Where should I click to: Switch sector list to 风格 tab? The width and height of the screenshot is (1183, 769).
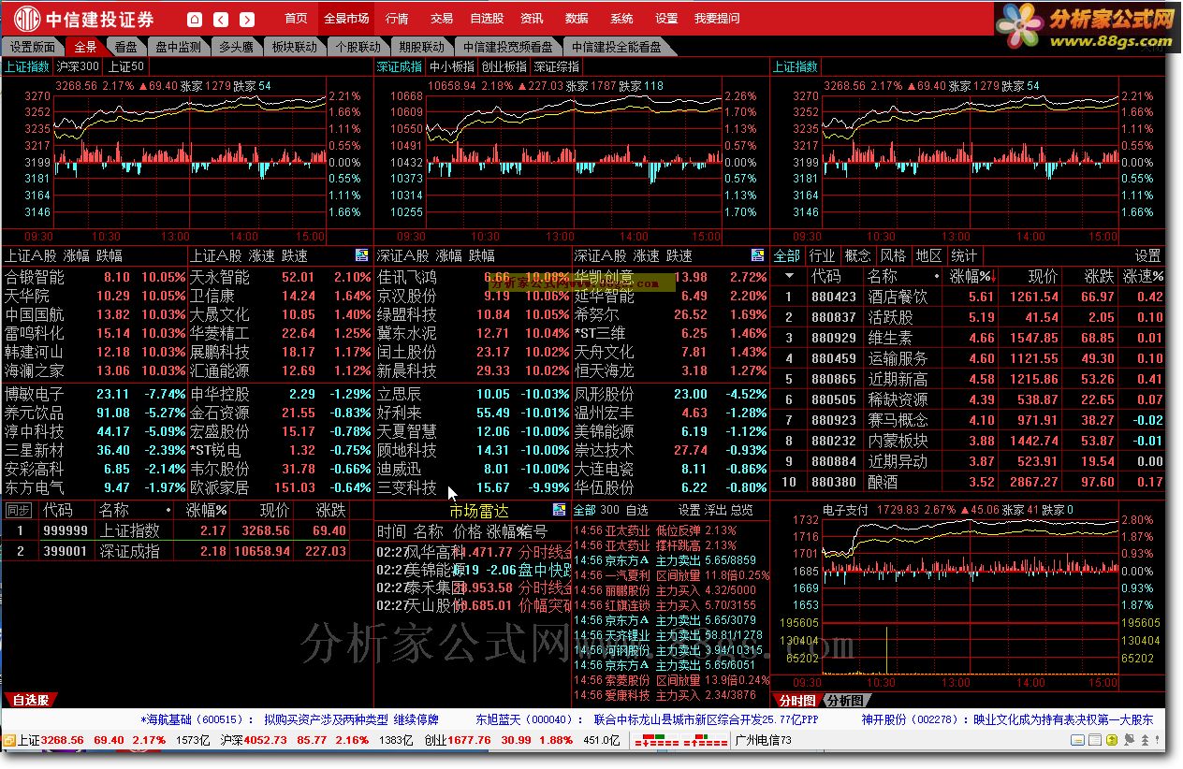[x=893, y=255]
